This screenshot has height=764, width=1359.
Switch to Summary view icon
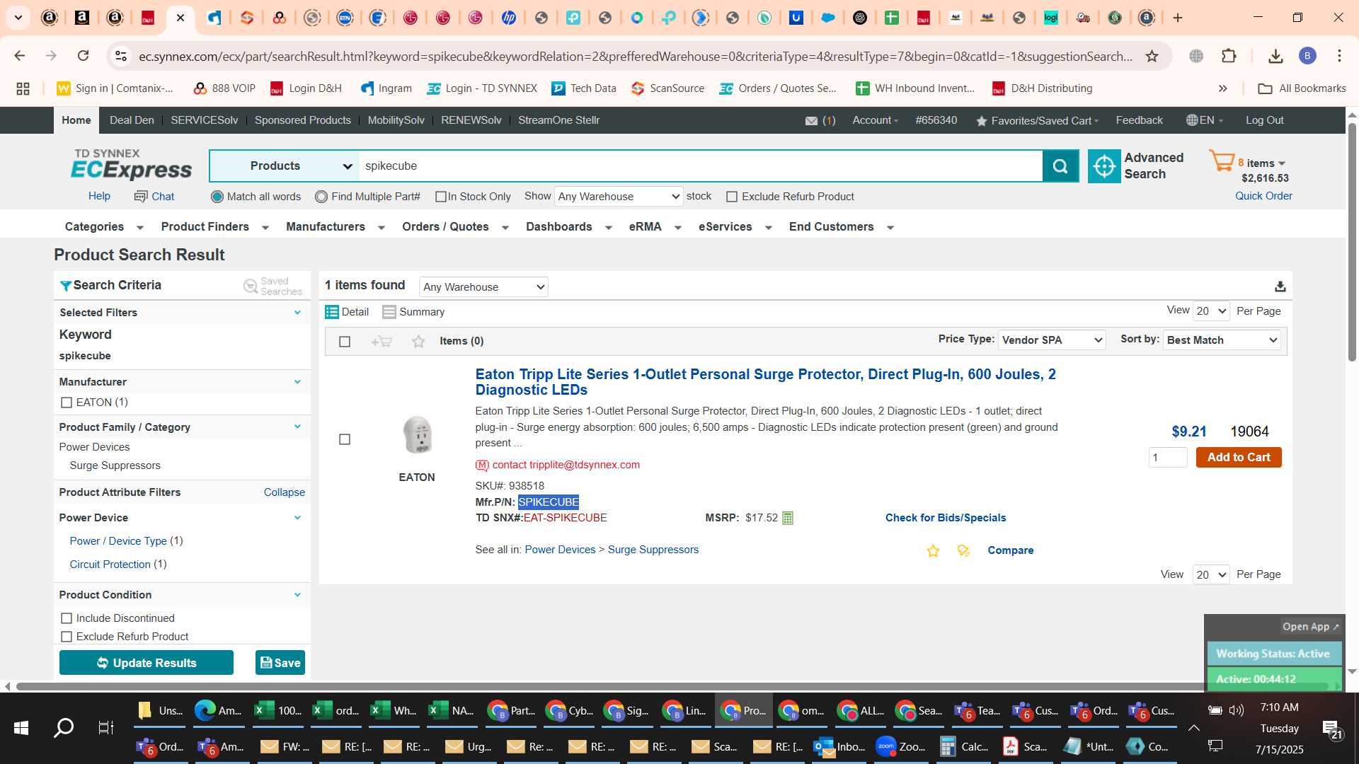point(389,312)
